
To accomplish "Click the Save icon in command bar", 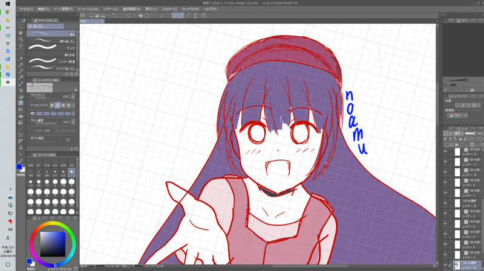I will tap(103, 16).
